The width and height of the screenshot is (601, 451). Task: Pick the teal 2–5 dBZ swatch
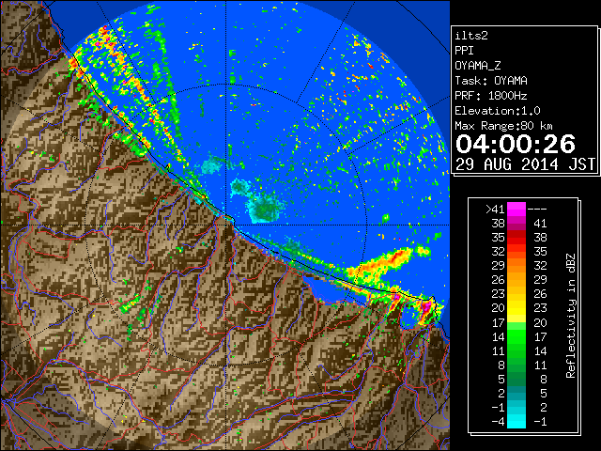click(516, 393)
